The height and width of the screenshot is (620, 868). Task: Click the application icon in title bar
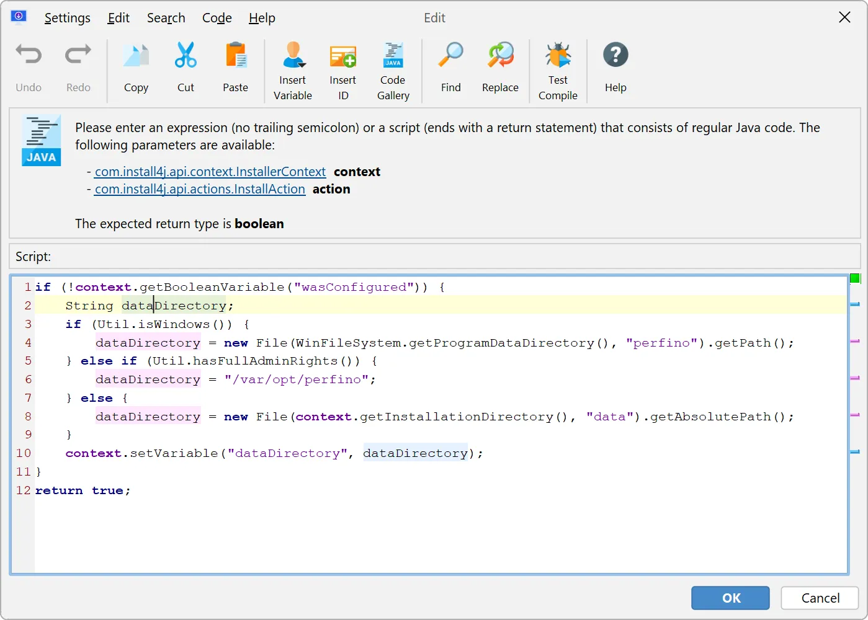(x=19, y=17)
